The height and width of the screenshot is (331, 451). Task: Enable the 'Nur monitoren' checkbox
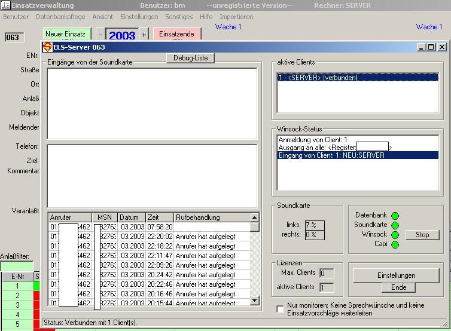coord(280,309)
